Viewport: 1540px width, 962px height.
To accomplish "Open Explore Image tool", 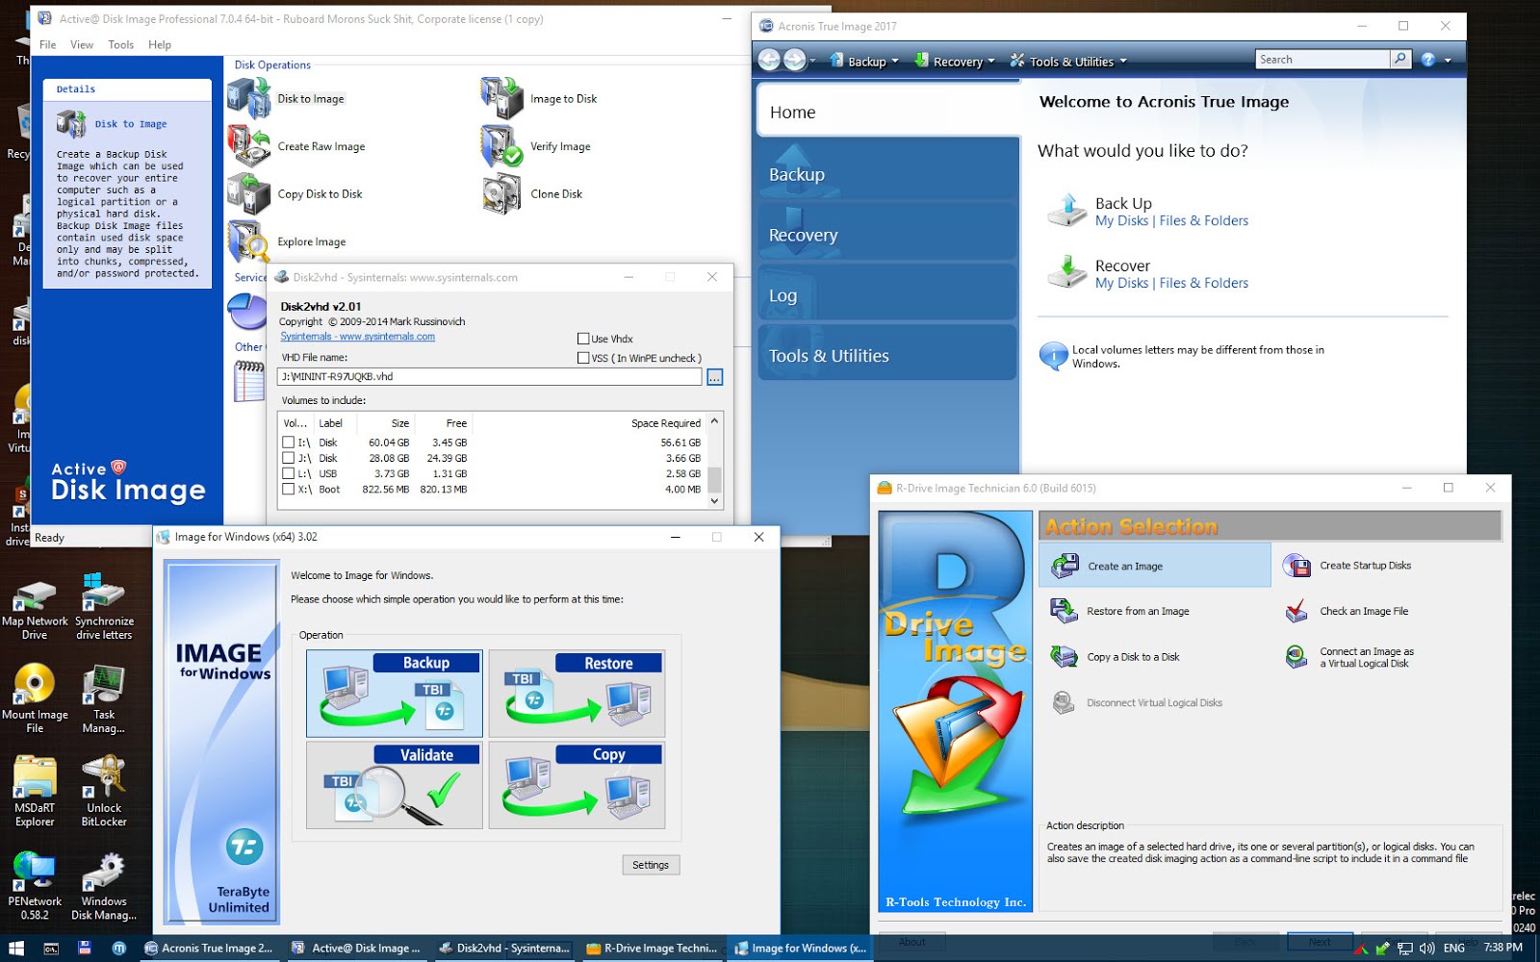I will pos(287,241).
